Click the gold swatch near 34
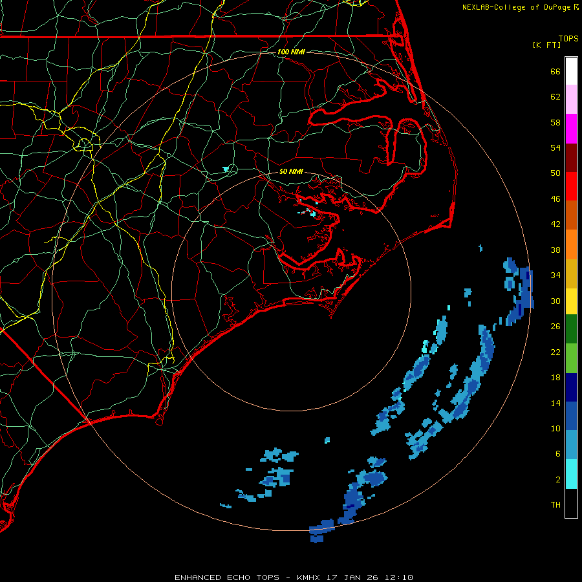The width and height of the screenshot is (582, 582). click(571, 273)
